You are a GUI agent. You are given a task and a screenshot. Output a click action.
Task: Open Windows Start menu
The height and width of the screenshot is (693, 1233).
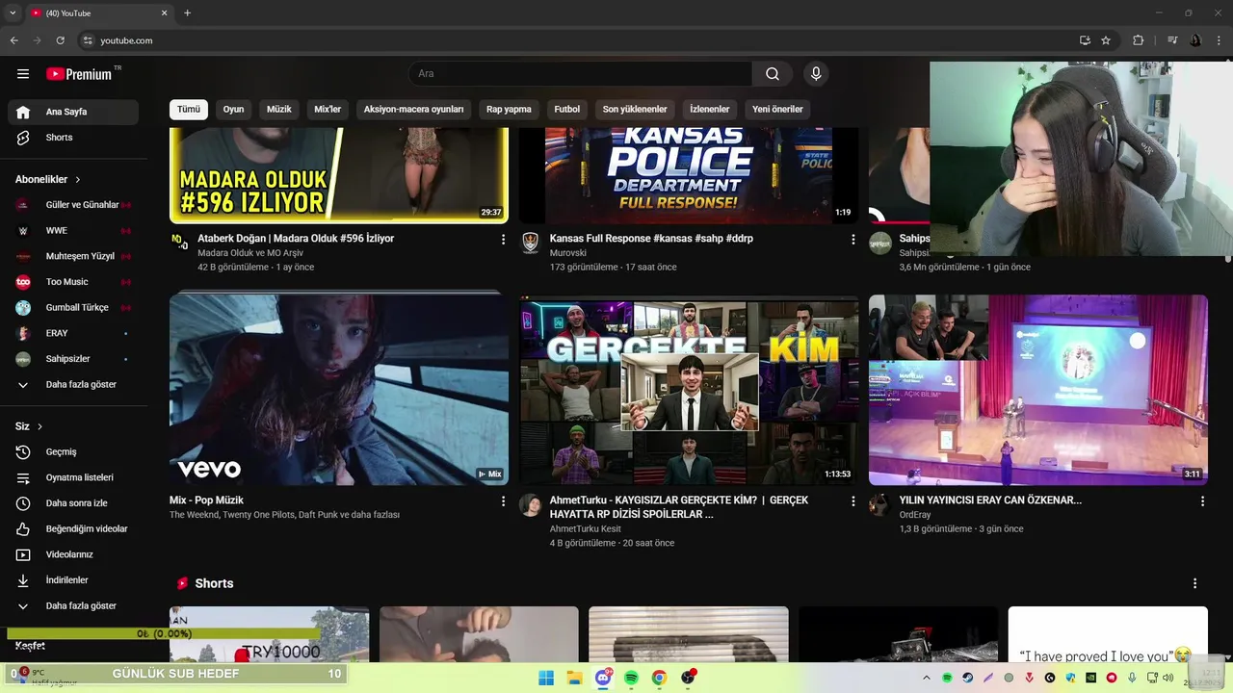[546, 678]
